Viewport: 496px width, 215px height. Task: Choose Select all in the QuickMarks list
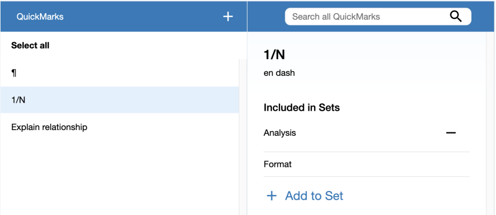point(30,46)
